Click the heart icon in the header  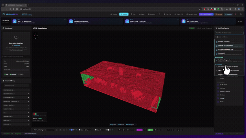(236, 14)
